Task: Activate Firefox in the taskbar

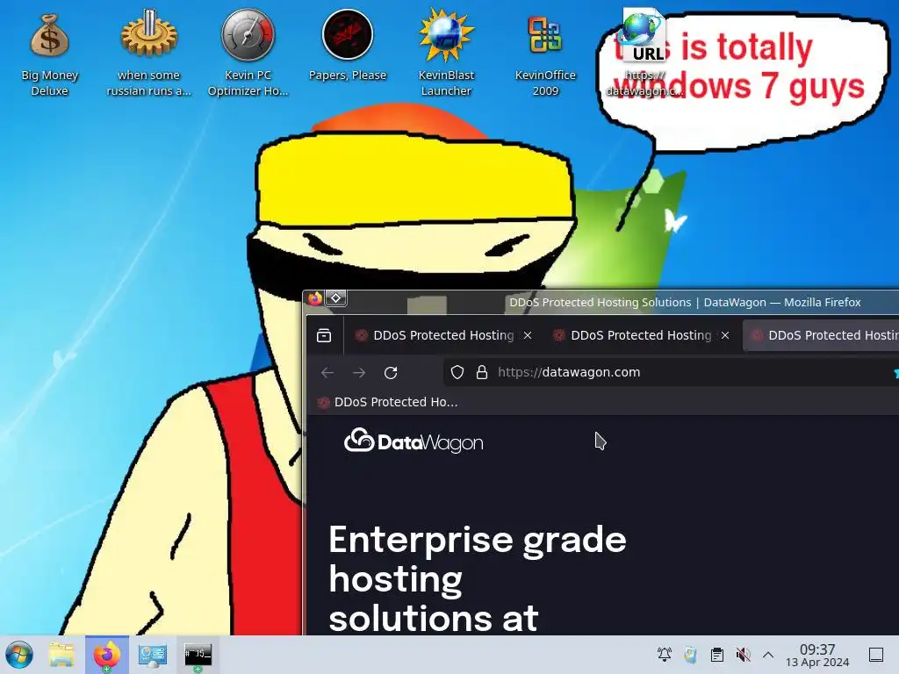Action: (x=107, y=655)
